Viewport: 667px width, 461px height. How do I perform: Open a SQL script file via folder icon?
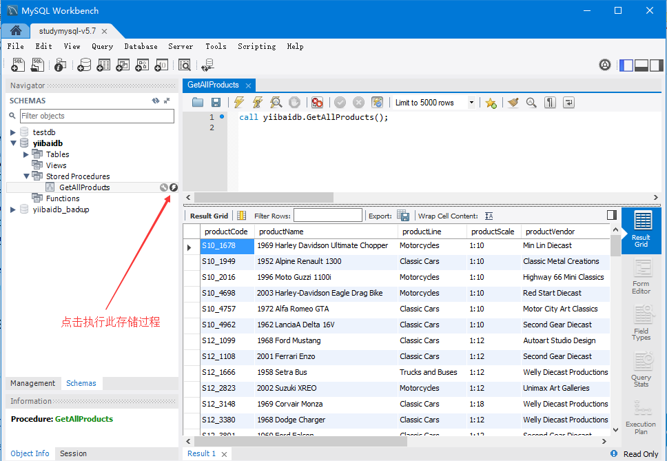click(198, 103)
